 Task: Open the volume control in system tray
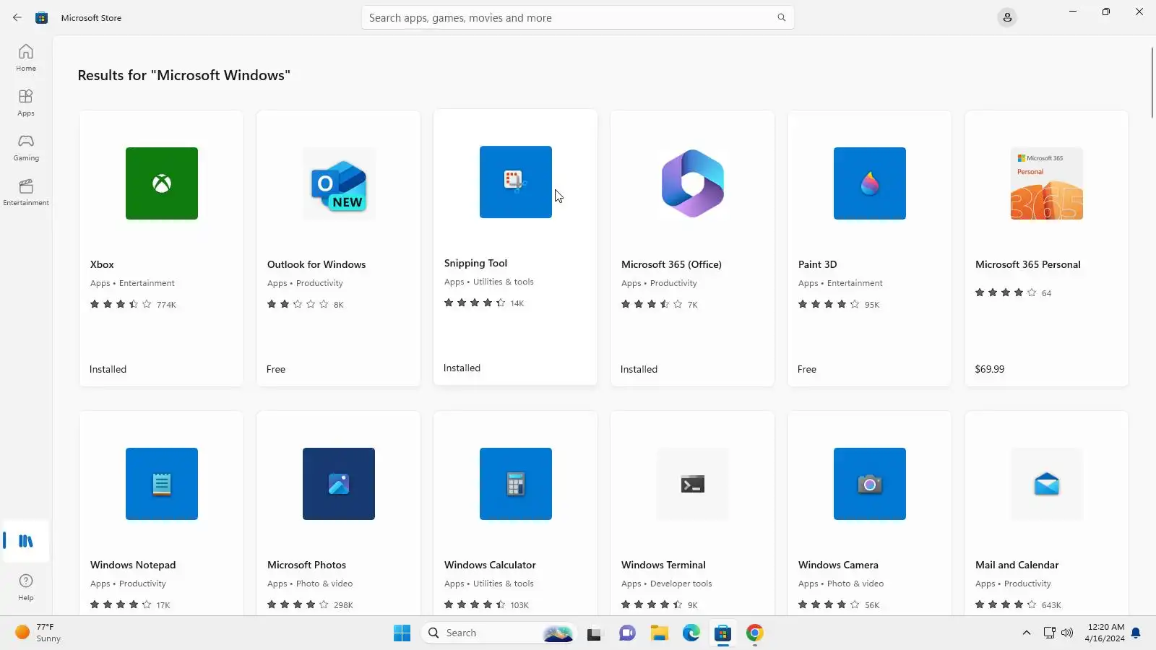click(1067, 633)
